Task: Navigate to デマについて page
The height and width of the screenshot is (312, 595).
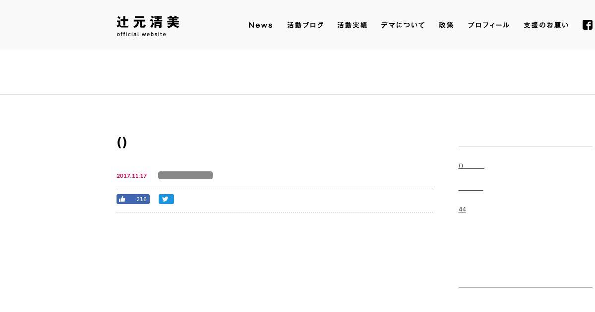Action: tap(403, 25)
